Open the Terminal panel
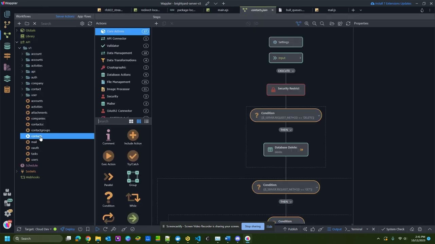The height and width of the screenshot is (244, 435). click(354, 229)
